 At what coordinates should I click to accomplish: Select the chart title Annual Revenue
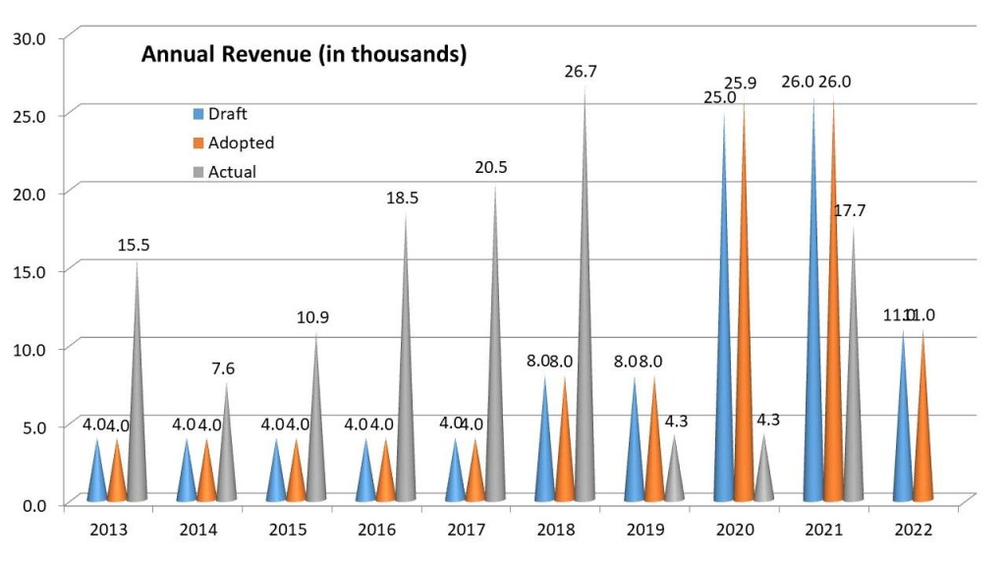(304, 54)
